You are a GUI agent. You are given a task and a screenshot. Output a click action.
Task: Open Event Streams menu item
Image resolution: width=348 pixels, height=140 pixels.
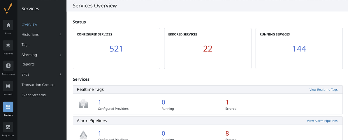34,95
